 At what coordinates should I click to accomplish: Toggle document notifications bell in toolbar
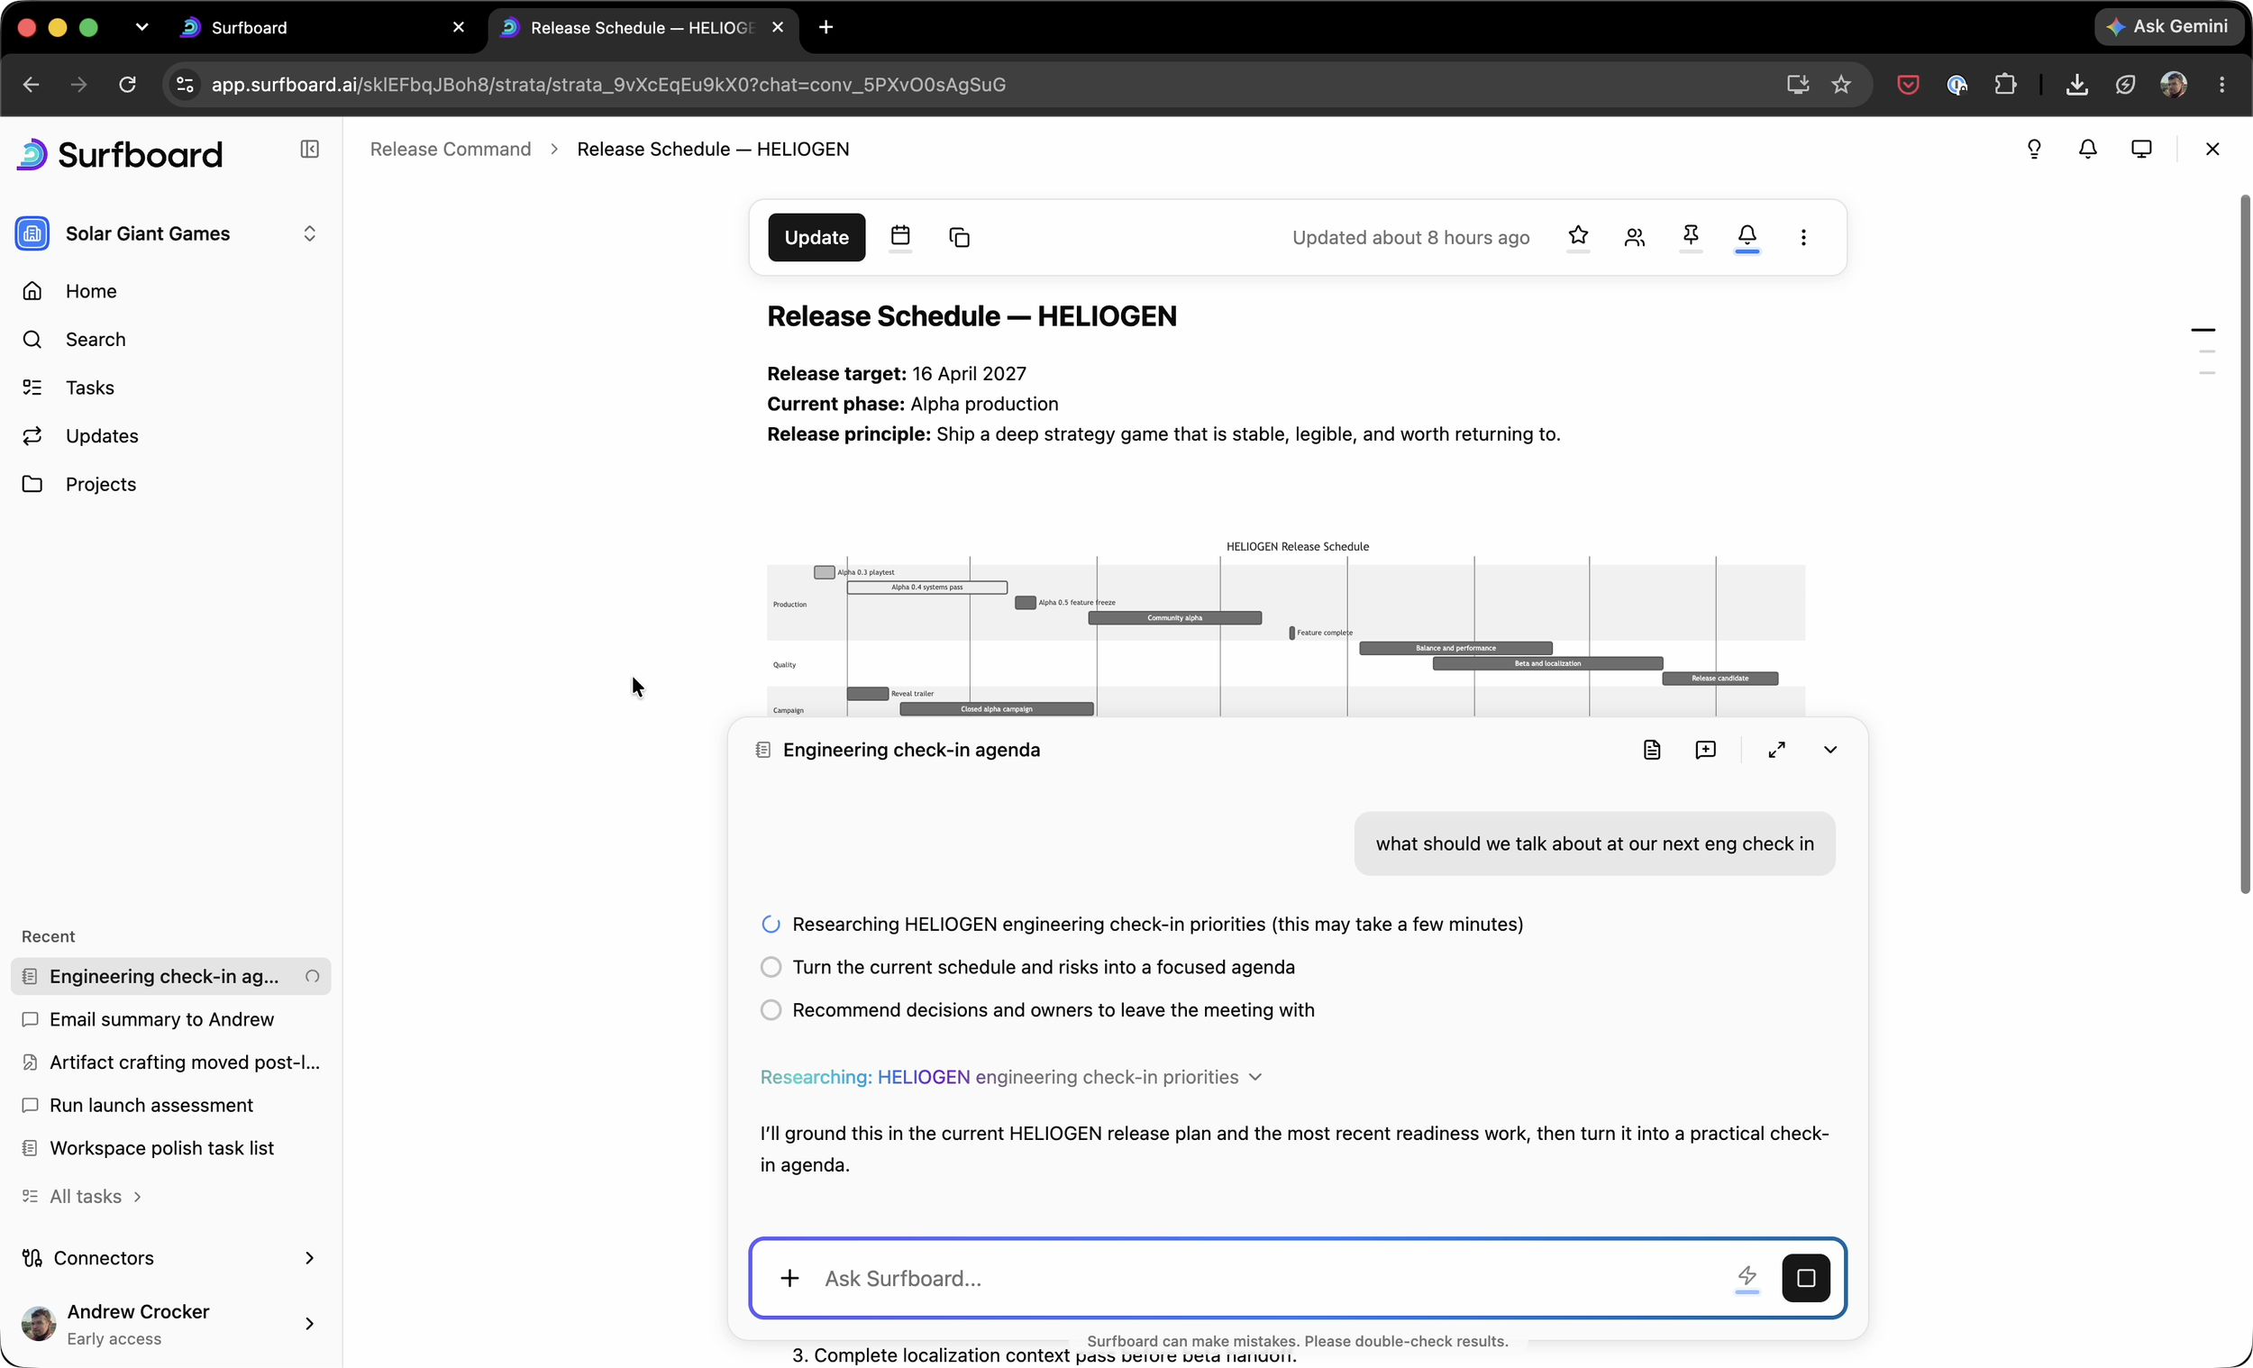click(x=1747, y=236)
